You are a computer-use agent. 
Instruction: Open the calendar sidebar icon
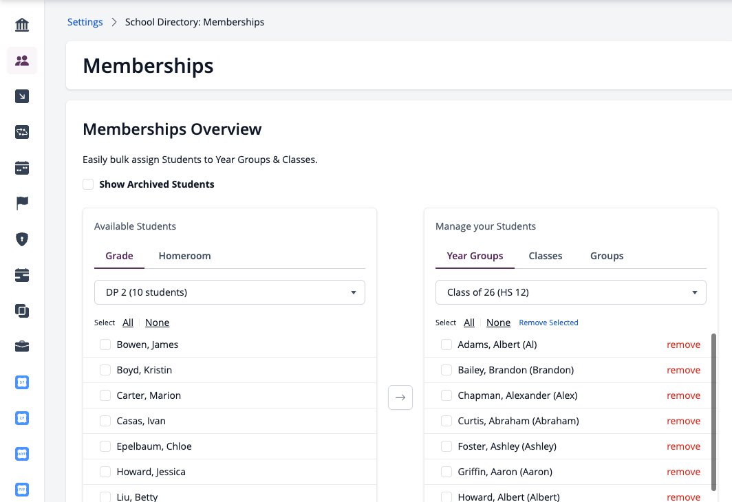point(22,168)
